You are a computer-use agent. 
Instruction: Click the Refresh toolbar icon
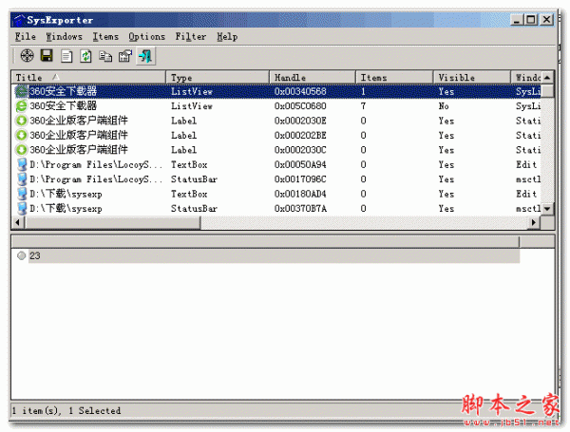pos(85,56)
